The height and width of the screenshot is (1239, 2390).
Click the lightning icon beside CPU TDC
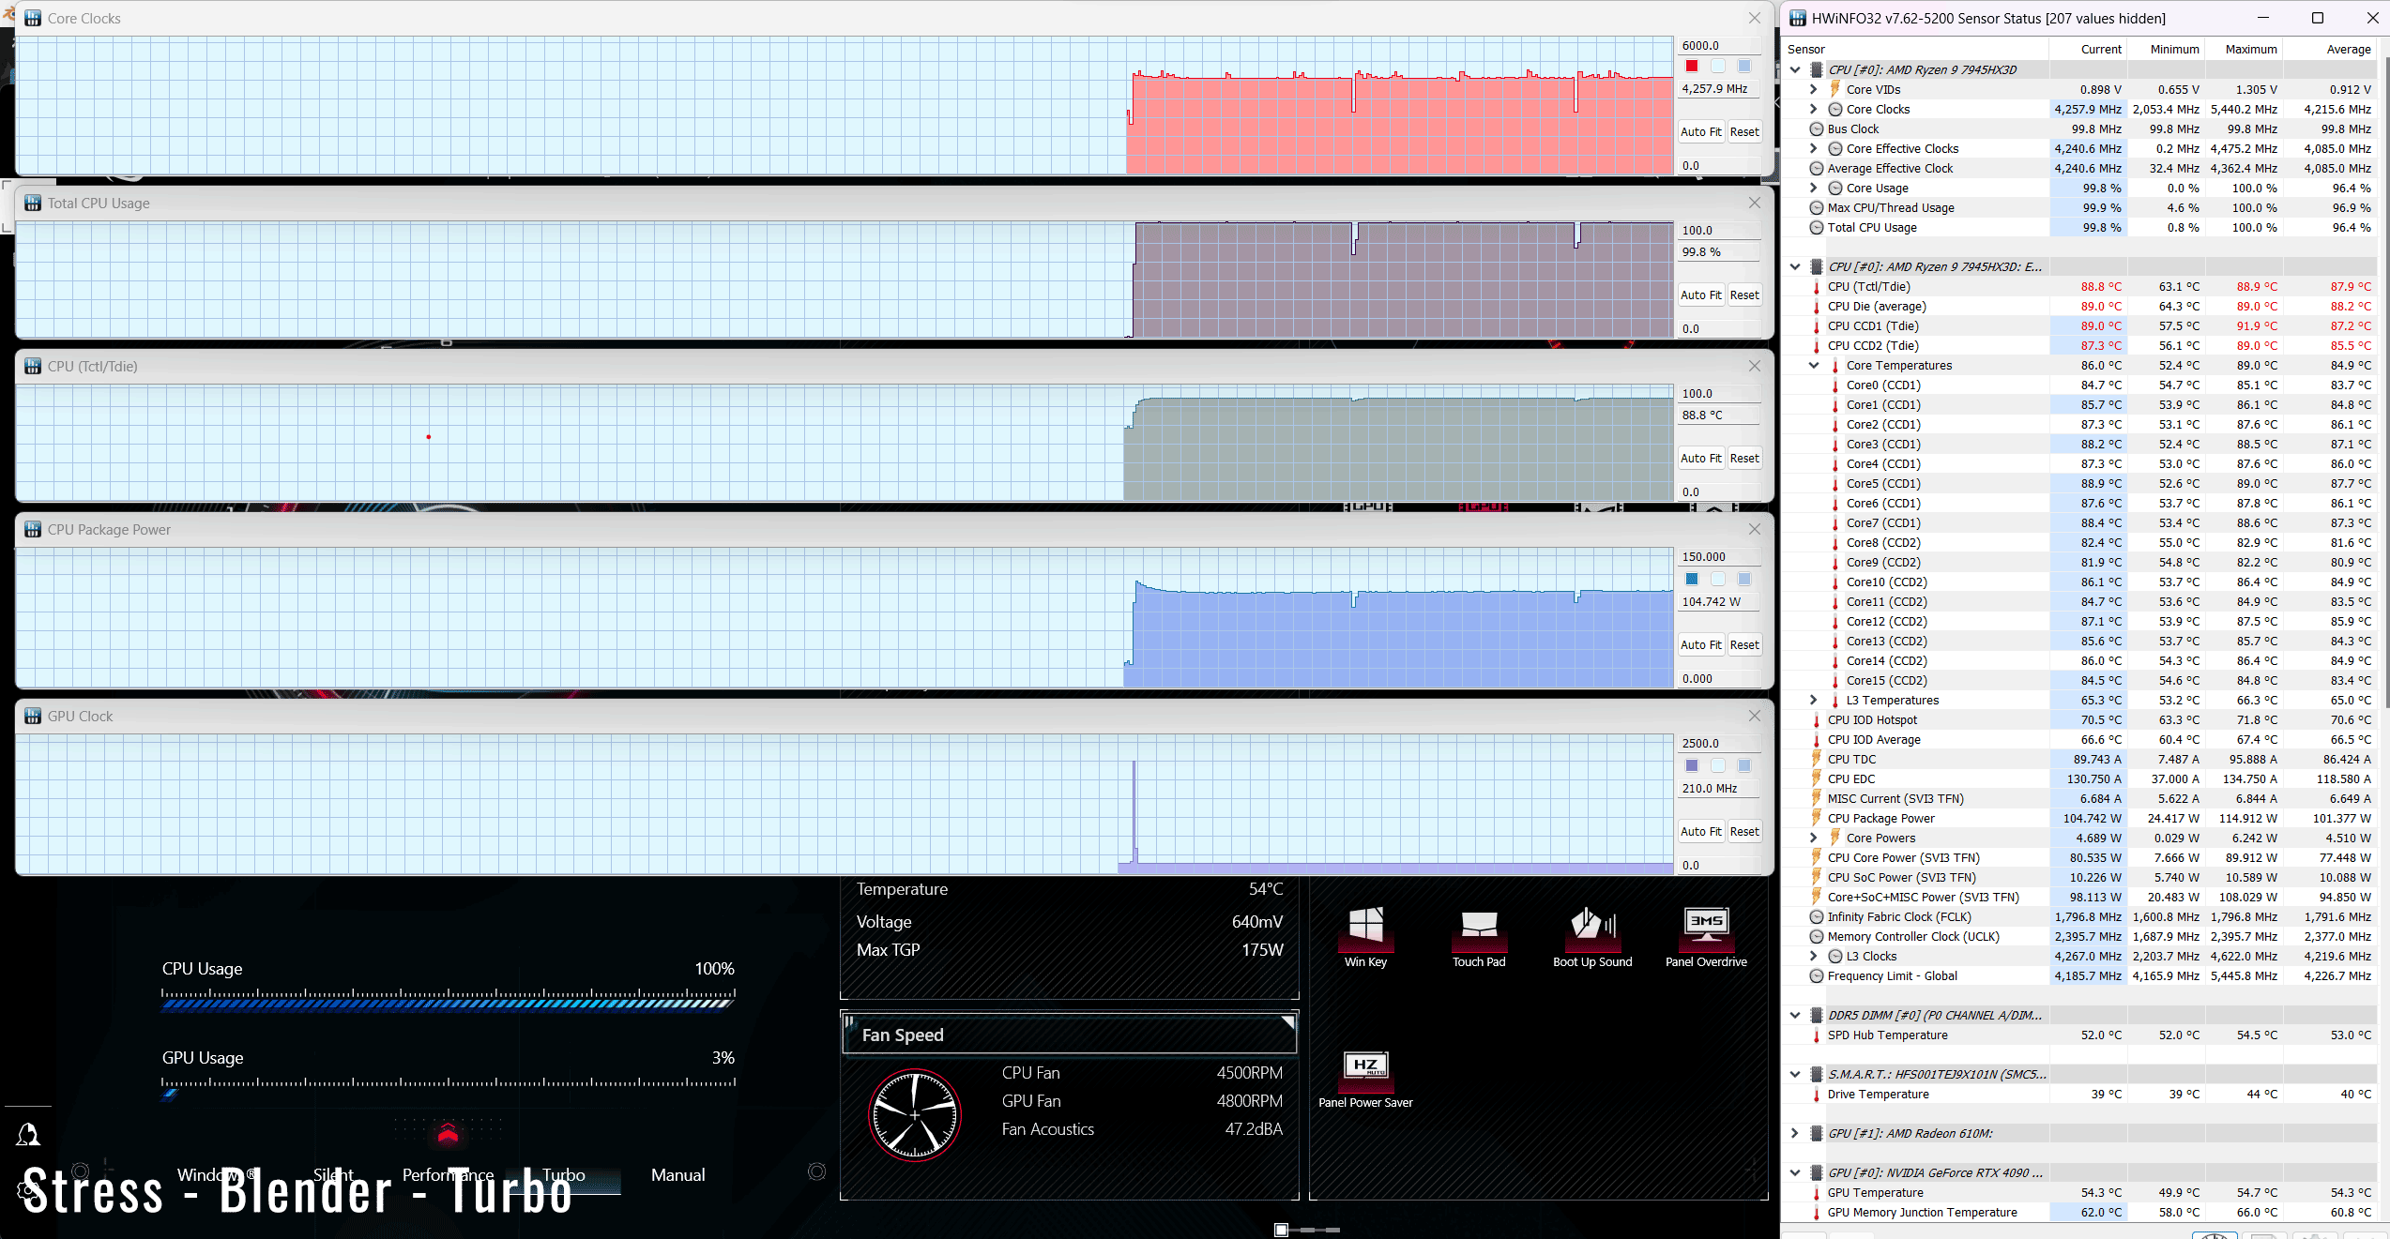[1817, 759]
